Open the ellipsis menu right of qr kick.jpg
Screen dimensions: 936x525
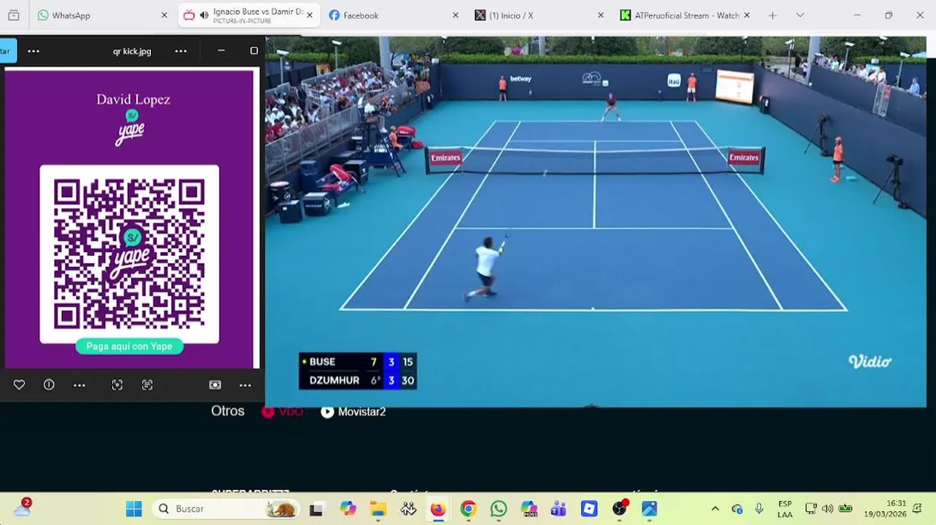[181, 51]
